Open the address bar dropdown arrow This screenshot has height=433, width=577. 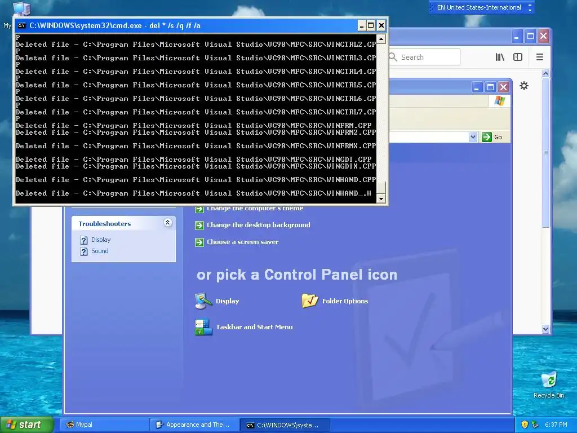coord(473,137)
